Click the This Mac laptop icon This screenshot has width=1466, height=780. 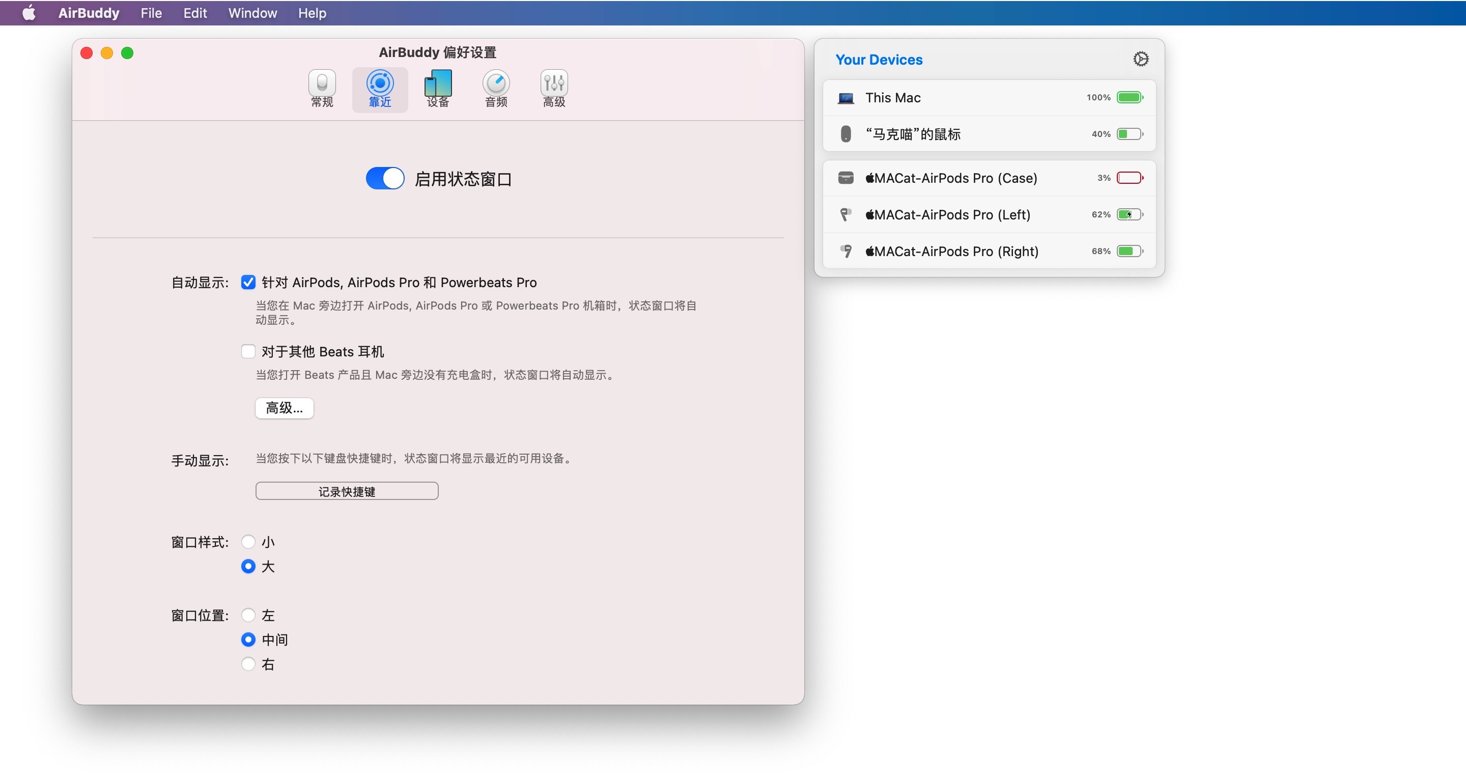coord(845,98)
